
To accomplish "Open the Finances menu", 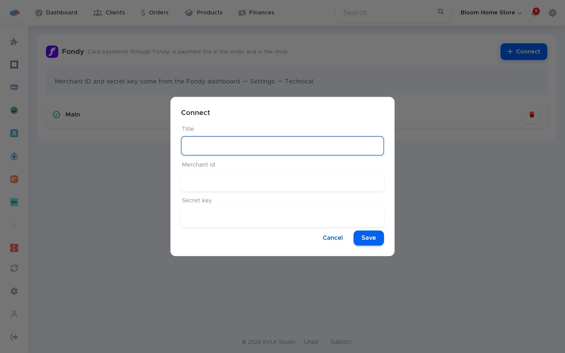I will tap(256, 13).
